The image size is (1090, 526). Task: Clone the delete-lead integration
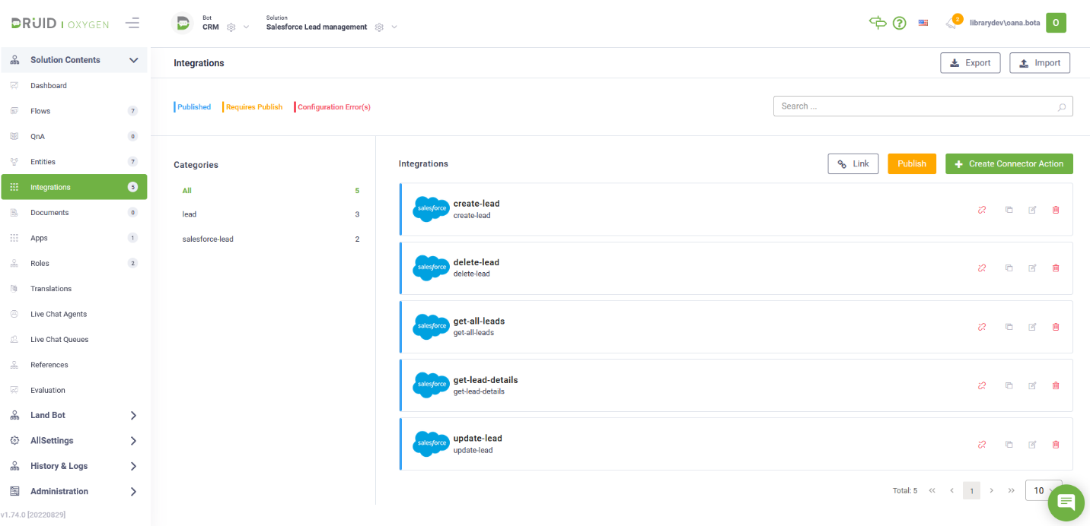[x=1009, y=268]
